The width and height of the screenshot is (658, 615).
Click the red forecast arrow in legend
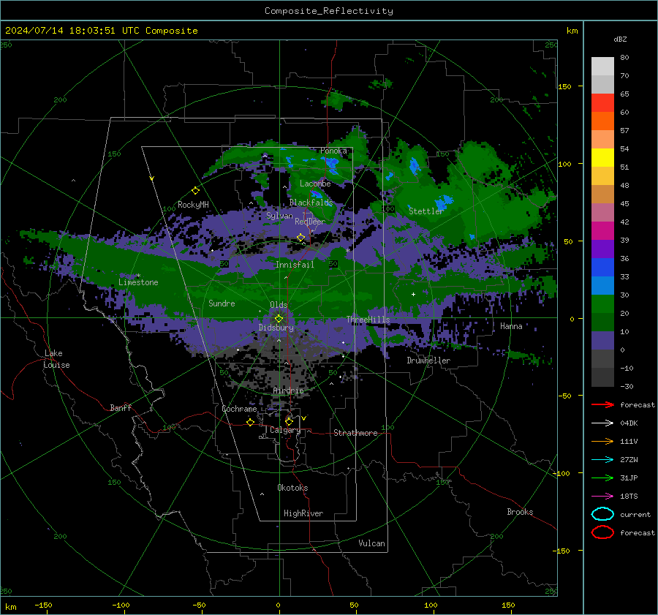[602, 404]
